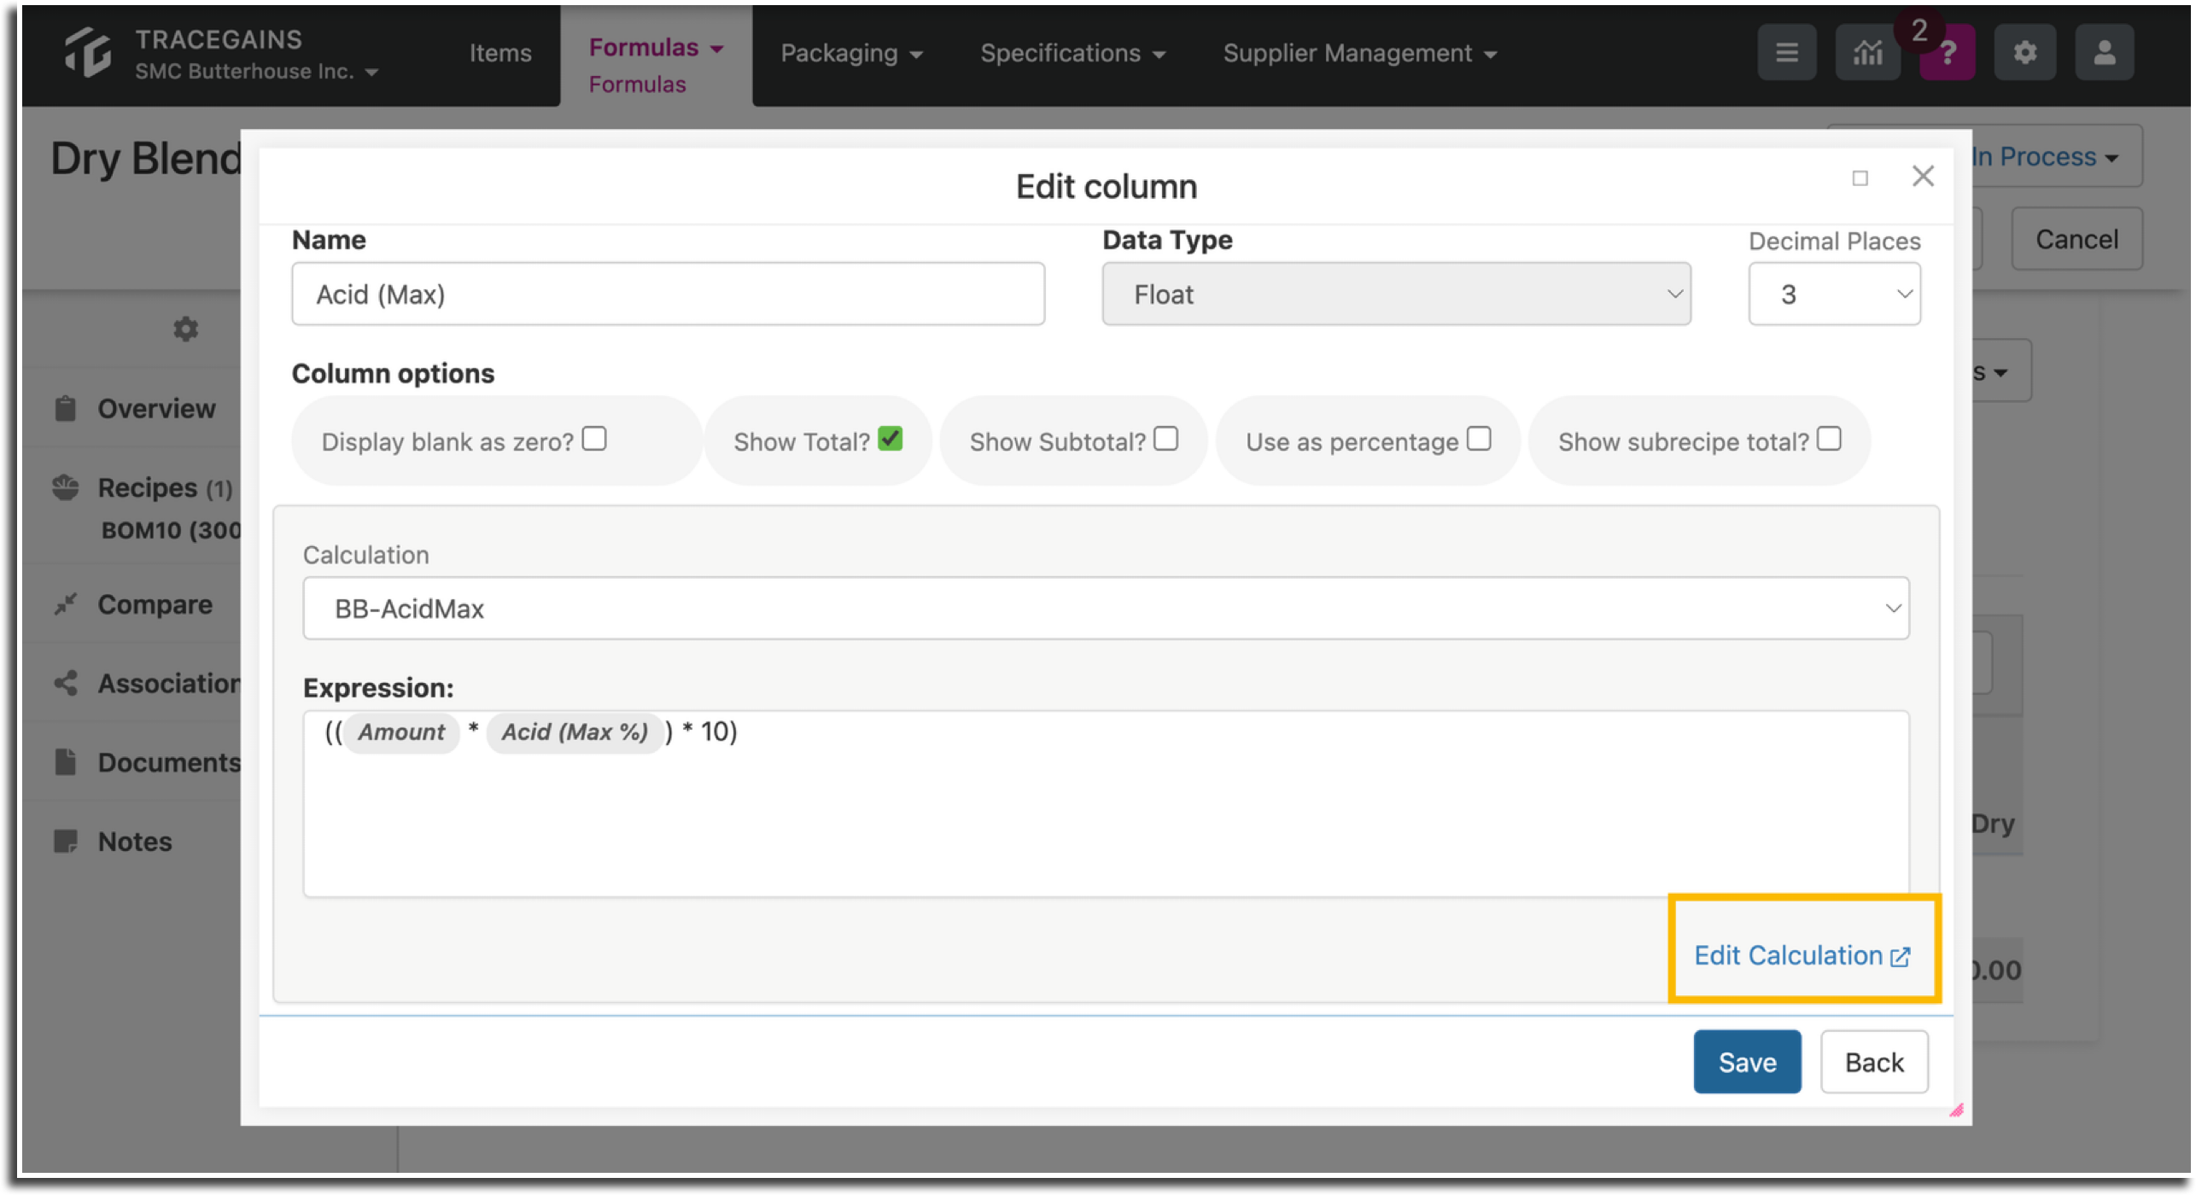Click the TraceGains logo
The image size is (2196, 1195).
click(x=88, y=52)
